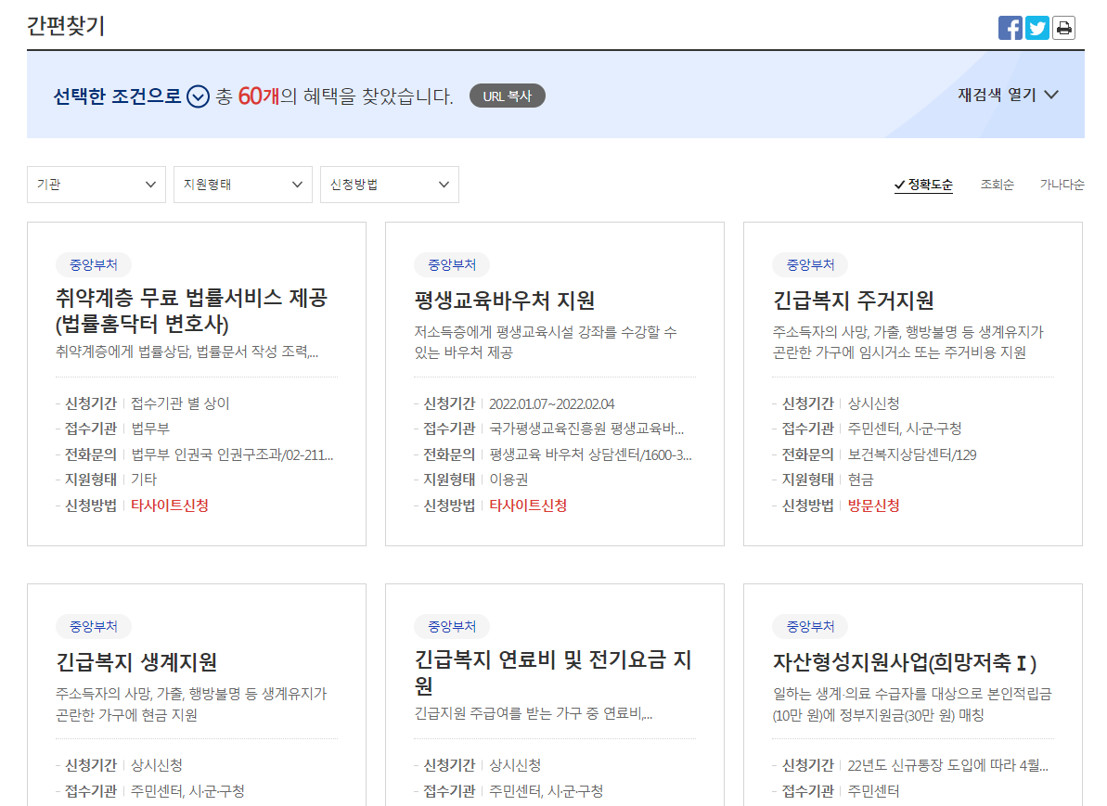Open the 기관 dropdown

pos(96,185)
